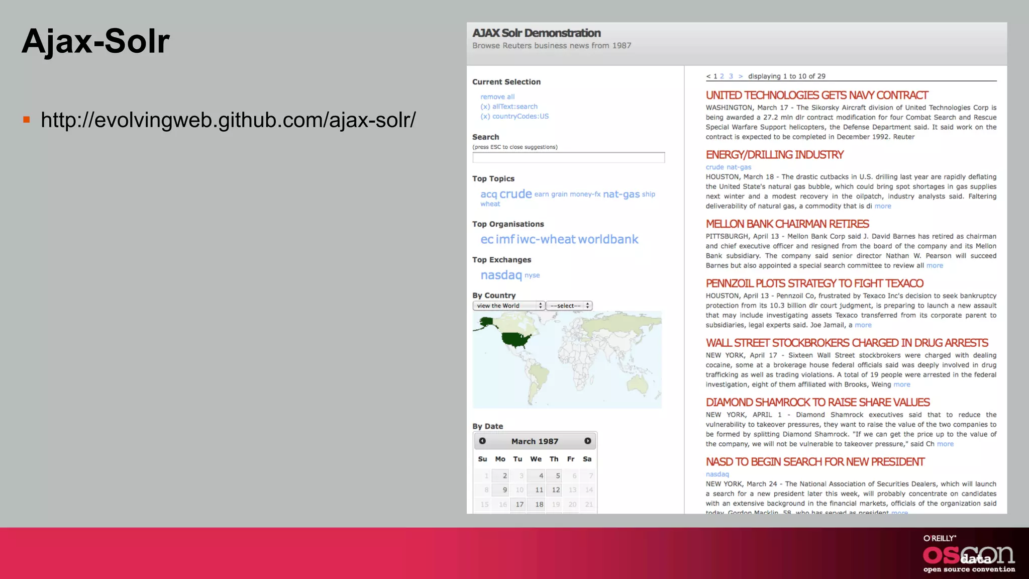Select the 'money-fx' topic tag
This screenshot has width=1029, height=579.
[585, 194]
